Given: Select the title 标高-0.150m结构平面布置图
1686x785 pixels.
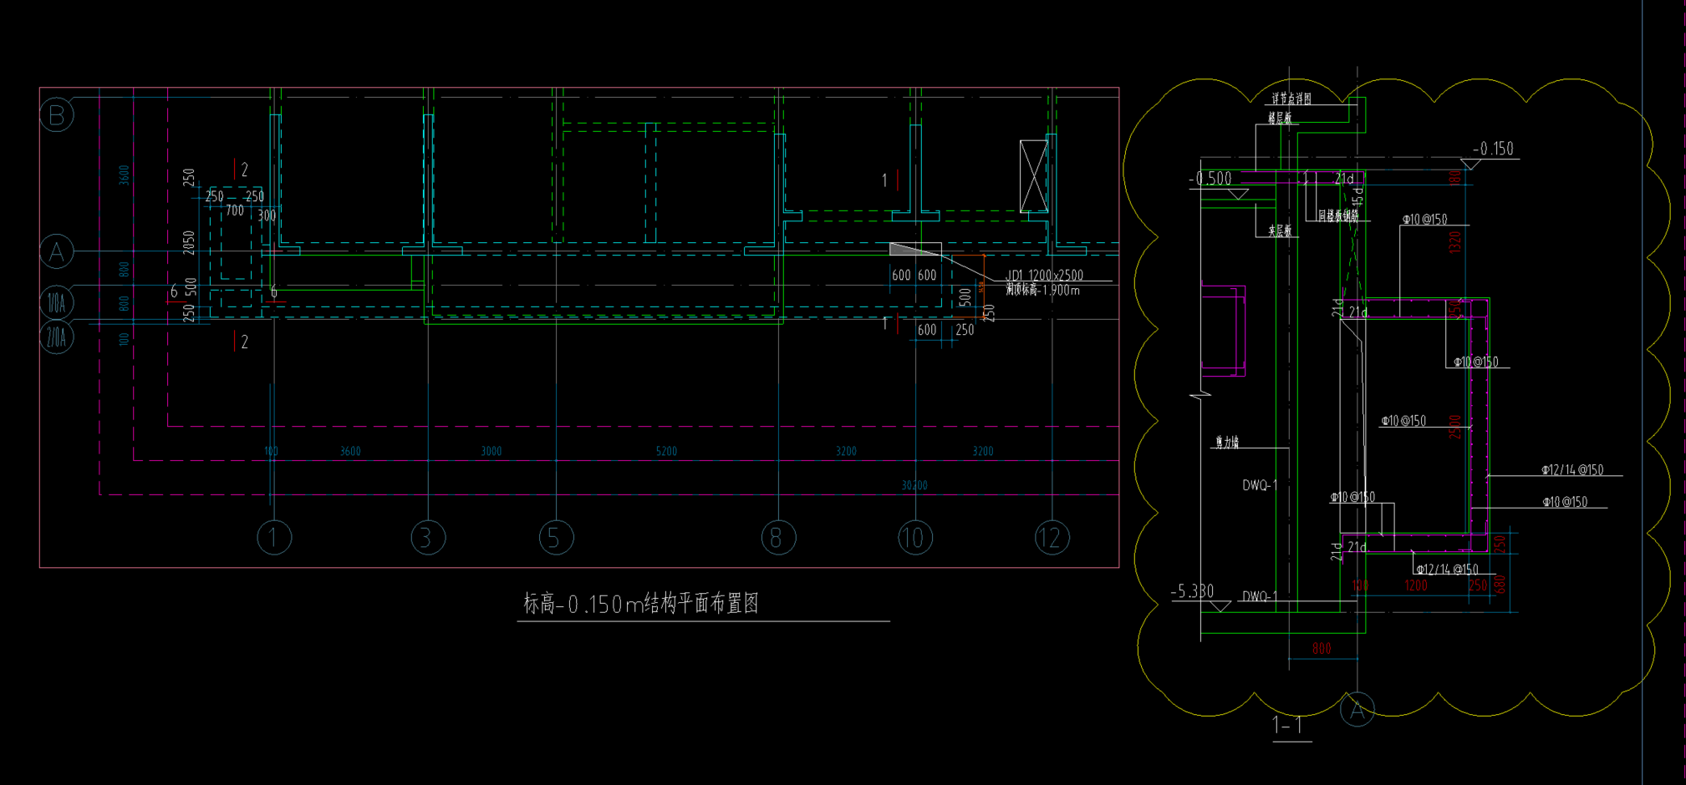Looking at the screenshot, I should point(641,603).
